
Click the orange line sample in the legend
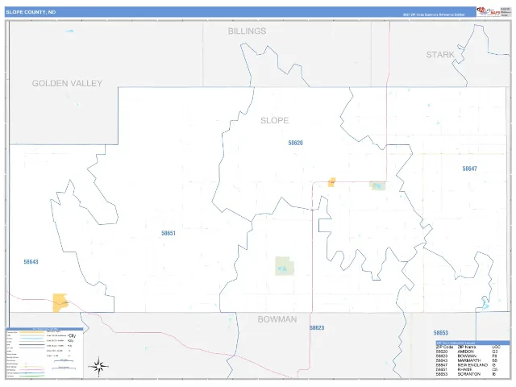32,332
